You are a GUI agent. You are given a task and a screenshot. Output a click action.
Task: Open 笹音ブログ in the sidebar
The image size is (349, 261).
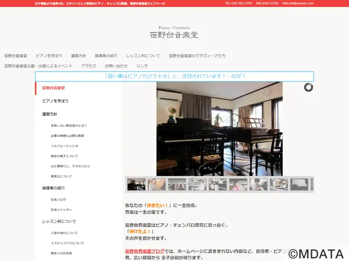click(58, 200)
